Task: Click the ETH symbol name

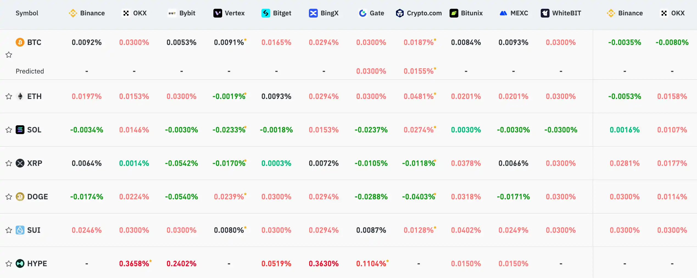Action: pos(34,97)
